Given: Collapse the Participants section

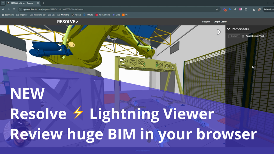Looking at the screenshot, I should (229, 29).
